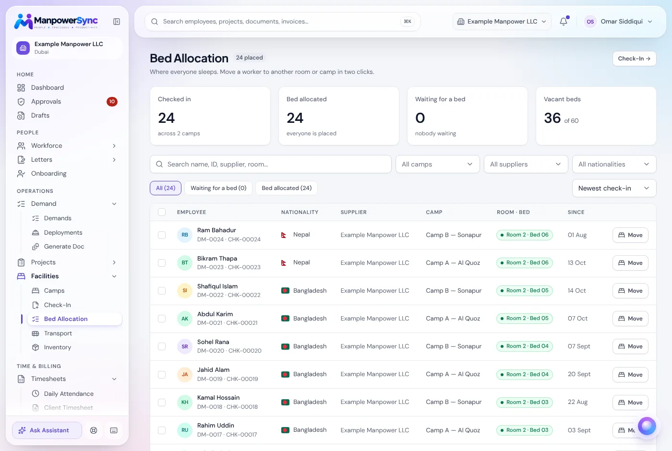This screenshot has width=672, height=451.
Task: Check the Ram Bahadur row checkbox
Action: (162, 235)
